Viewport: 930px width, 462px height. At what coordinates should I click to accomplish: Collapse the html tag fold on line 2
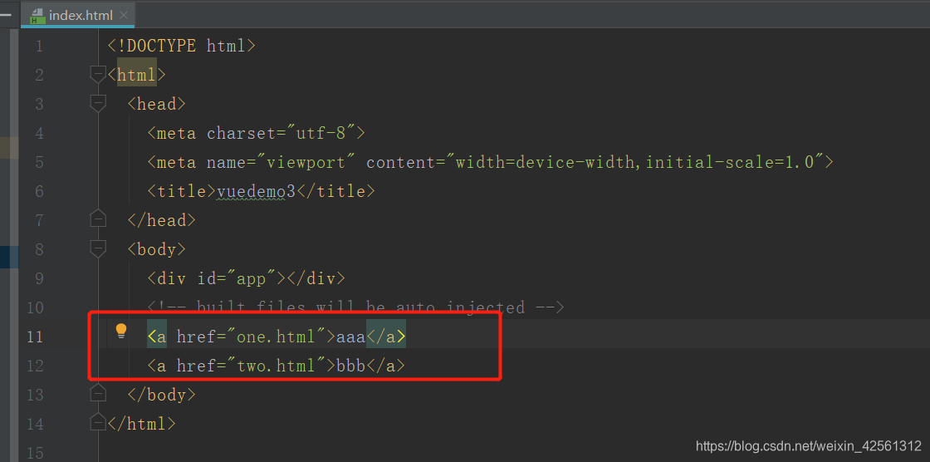pos(97,74)
